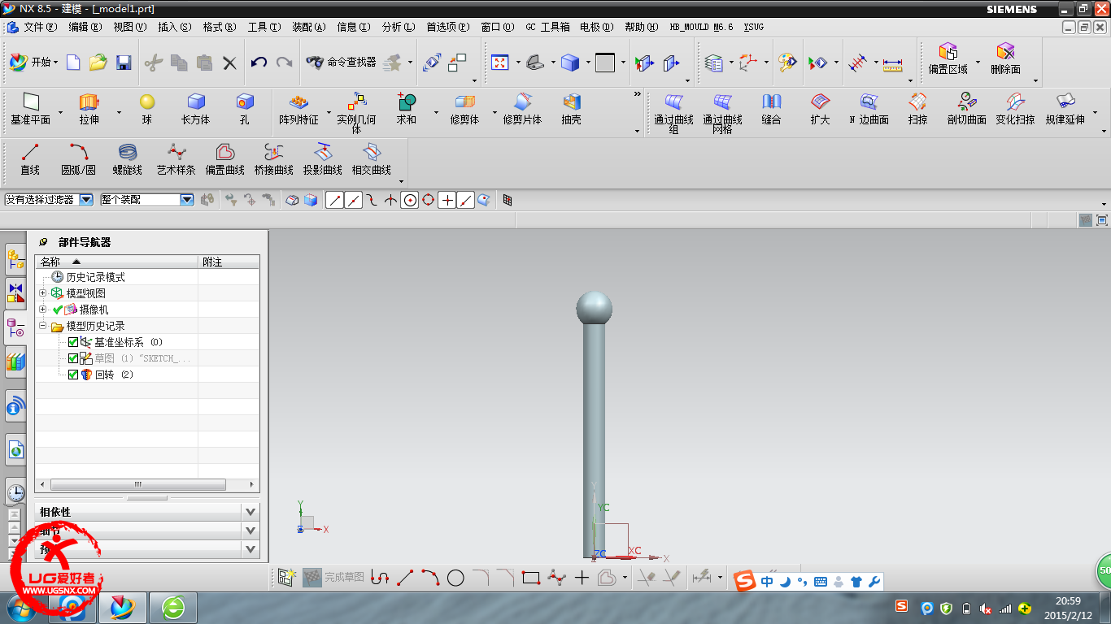
Task: Expand the feature toolbar overflow chevron
Action: 638,94
